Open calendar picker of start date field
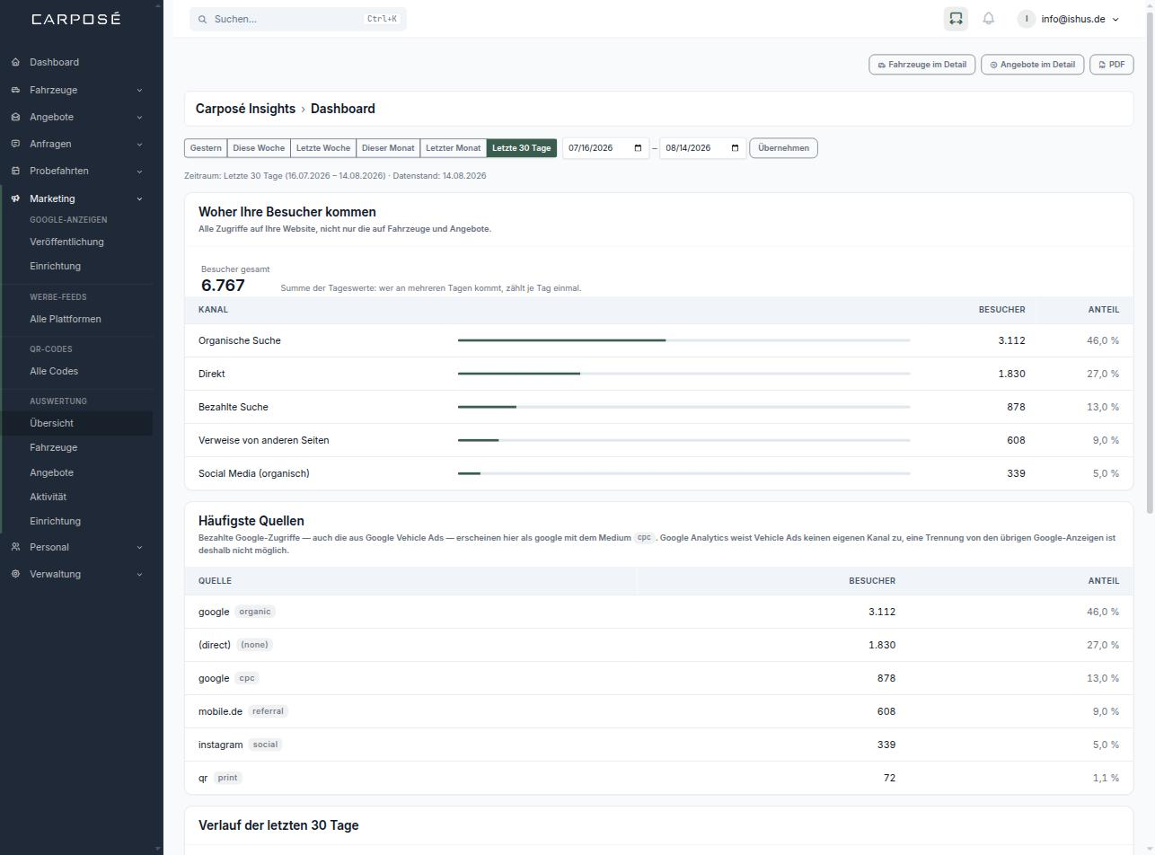The height and width of the screenshot is (855, 1155). coord(638,148)
